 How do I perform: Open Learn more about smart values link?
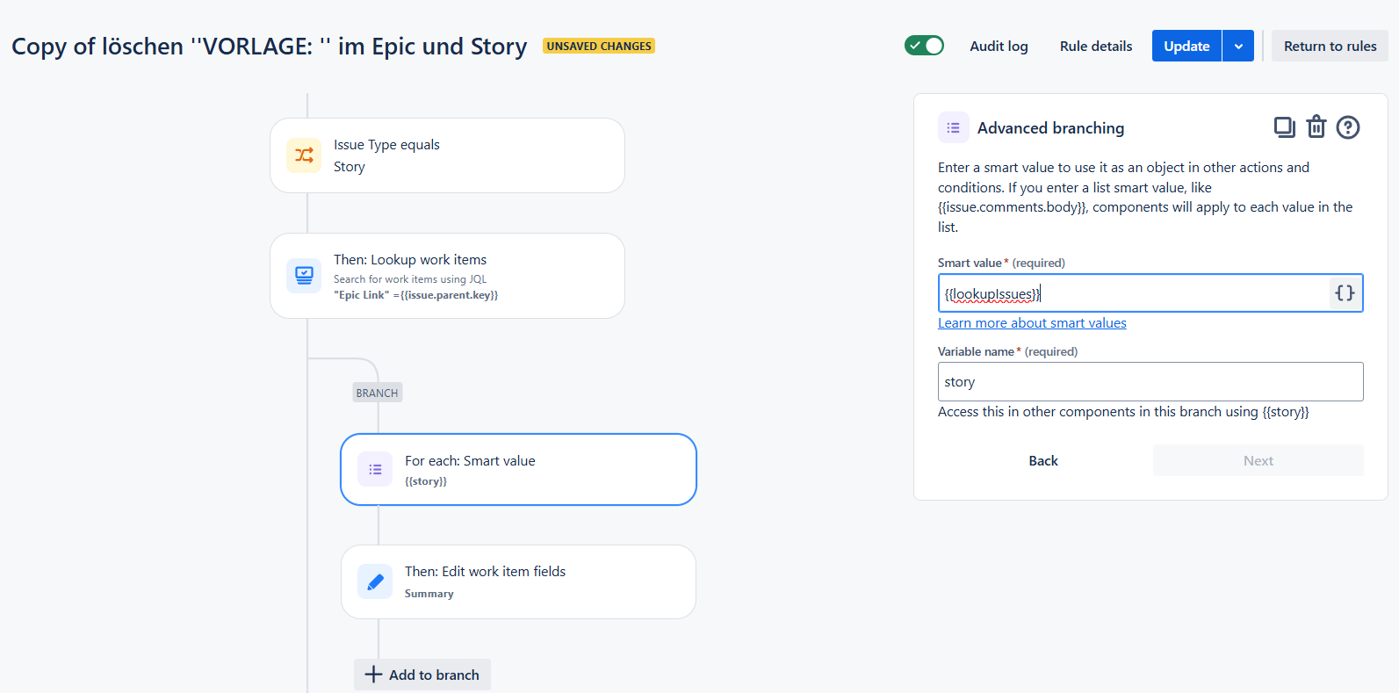click(x=1032, y=323)
